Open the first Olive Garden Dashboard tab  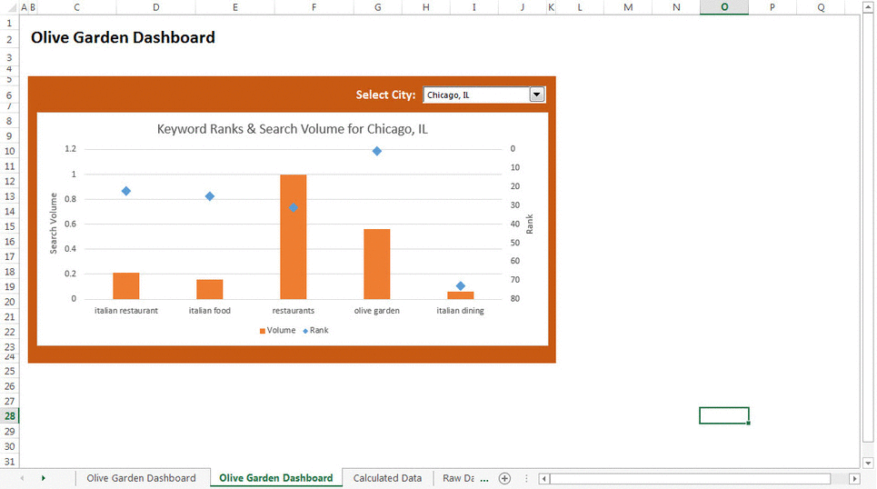(x=141, y=478)
